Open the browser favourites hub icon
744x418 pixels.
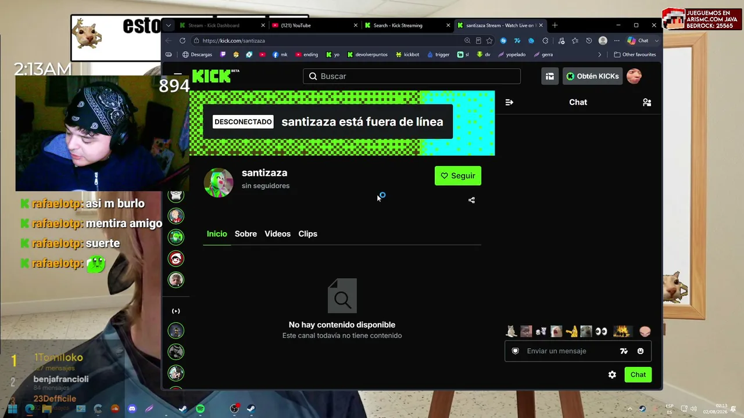coord(575,41)
